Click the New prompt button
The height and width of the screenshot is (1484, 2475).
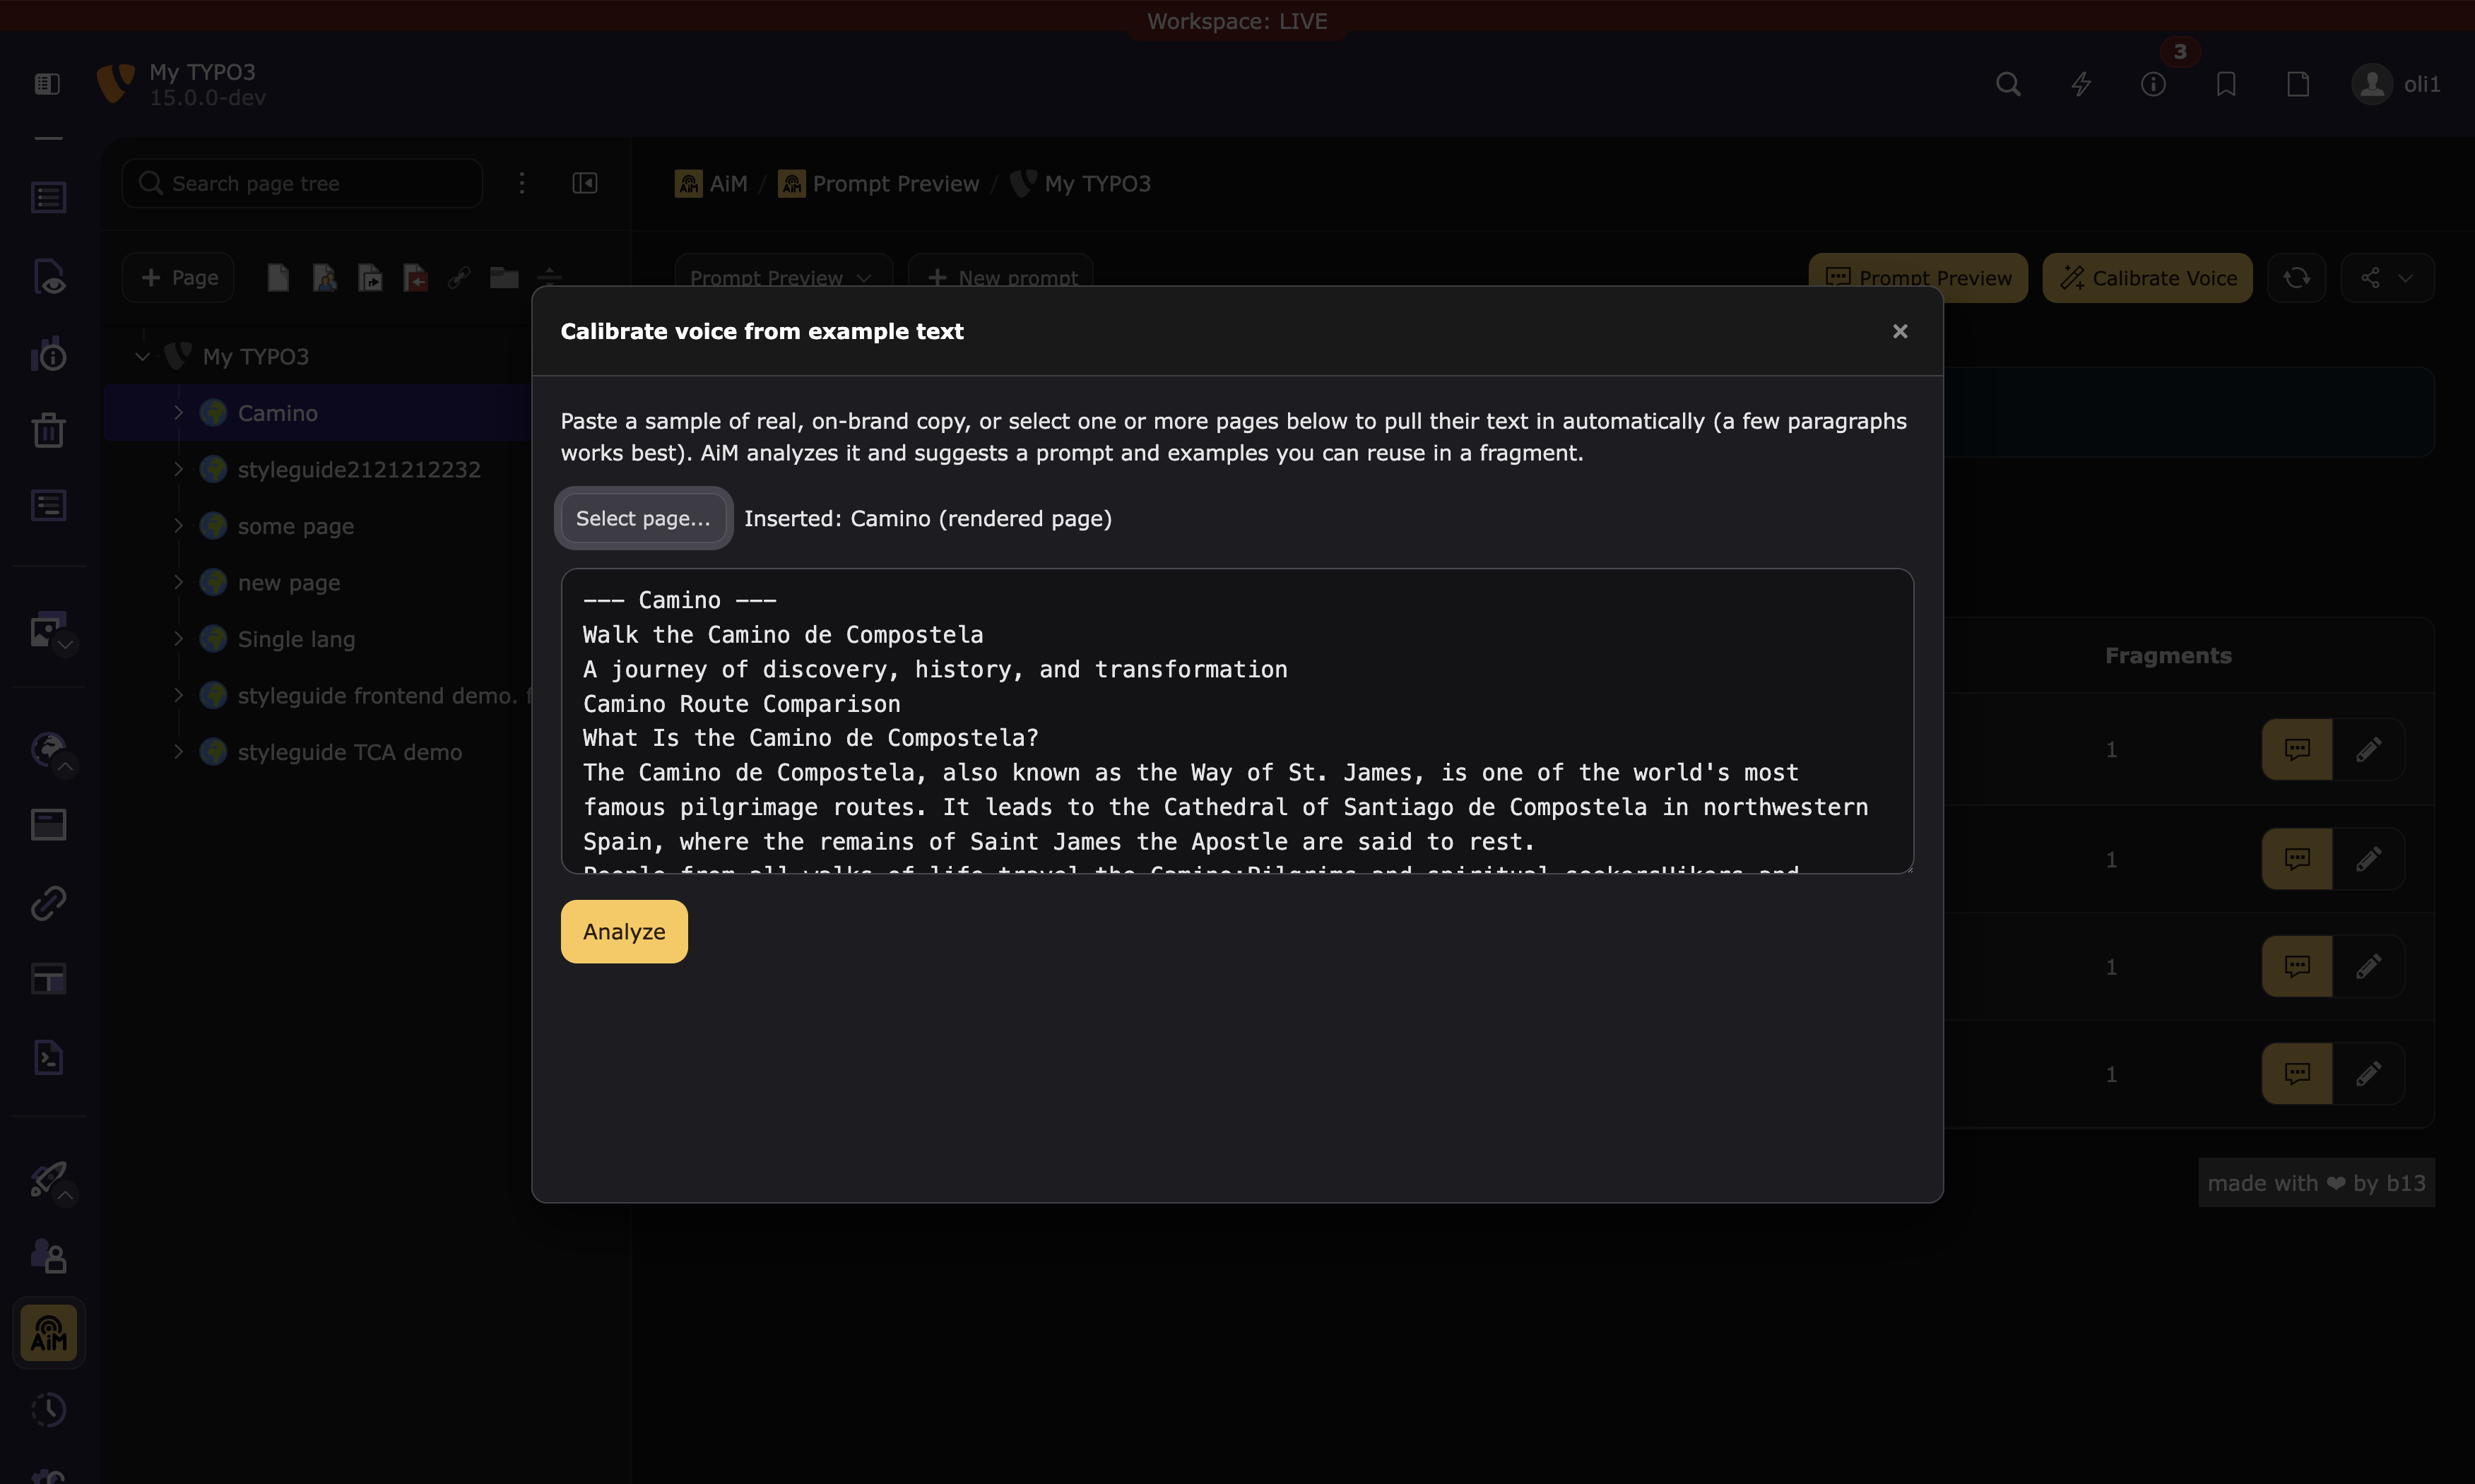click(1001, 278)
